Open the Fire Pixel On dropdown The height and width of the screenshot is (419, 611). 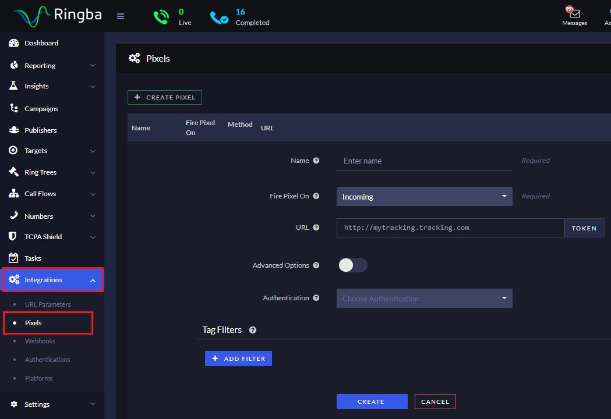425,196
